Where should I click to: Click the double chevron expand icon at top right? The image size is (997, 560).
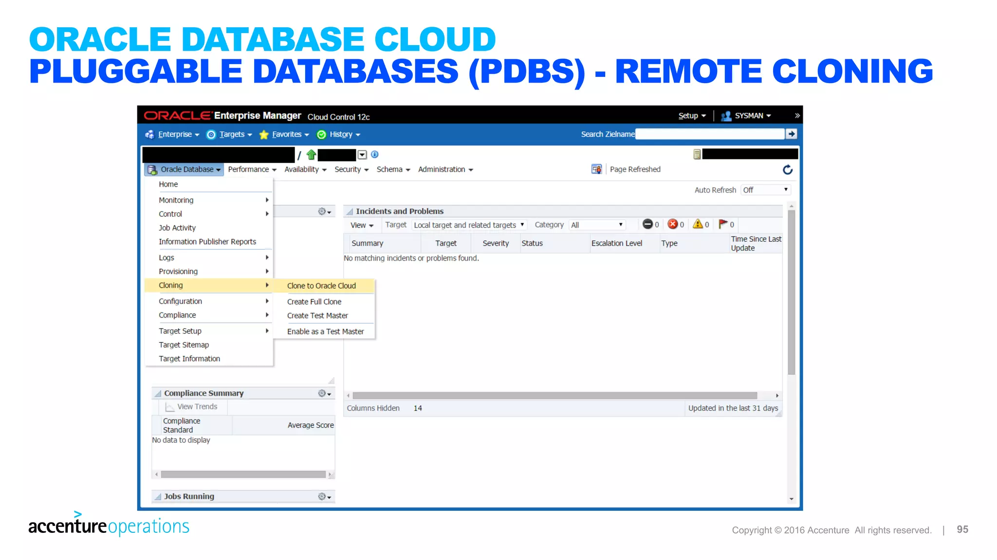pos(797,116)
